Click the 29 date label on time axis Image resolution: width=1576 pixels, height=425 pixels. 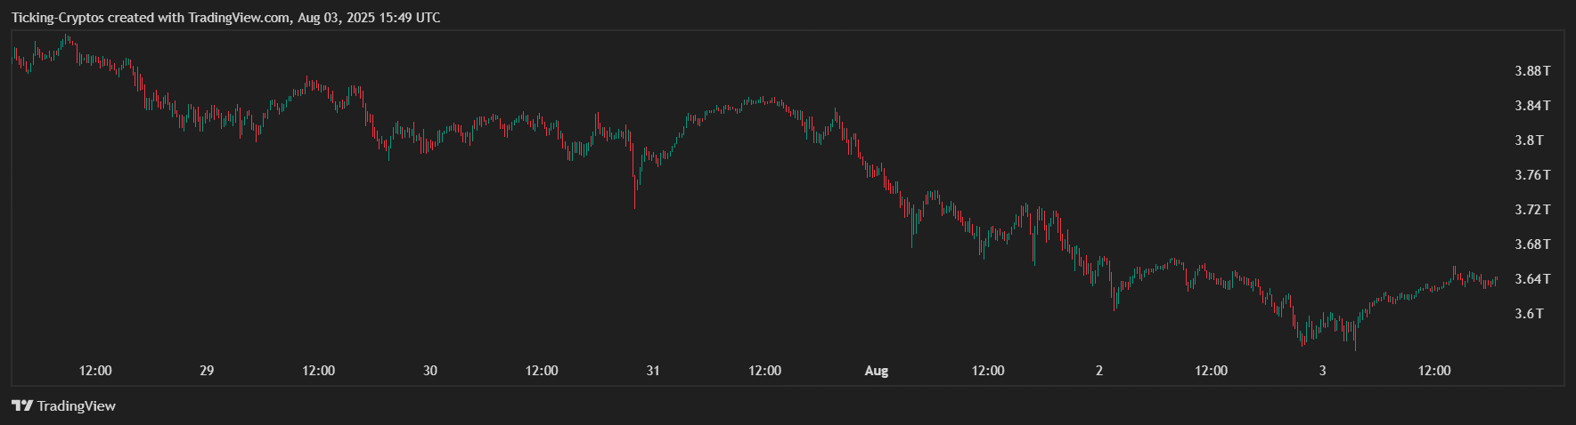click(x=207, y=371)
